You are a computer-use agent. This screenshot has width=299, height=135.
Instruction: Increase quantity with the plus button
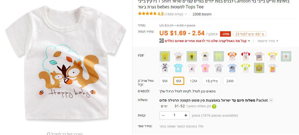coord(186,115)
